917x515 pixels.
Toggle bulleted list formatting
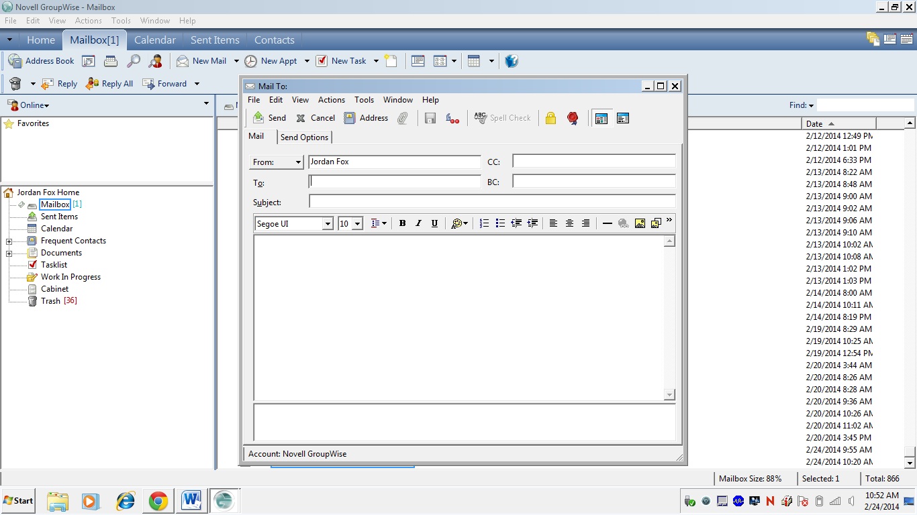pos(500,223)
